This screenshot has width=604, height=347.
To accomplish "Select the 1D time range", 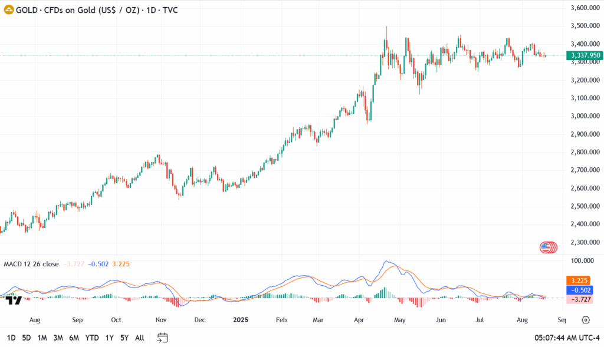I will (11, 338).
